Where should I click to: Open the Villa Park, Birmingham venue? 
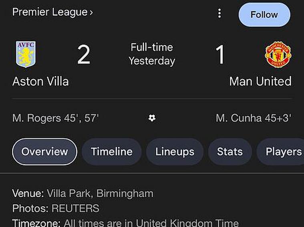pyautogui.click(x=100, y=194)
